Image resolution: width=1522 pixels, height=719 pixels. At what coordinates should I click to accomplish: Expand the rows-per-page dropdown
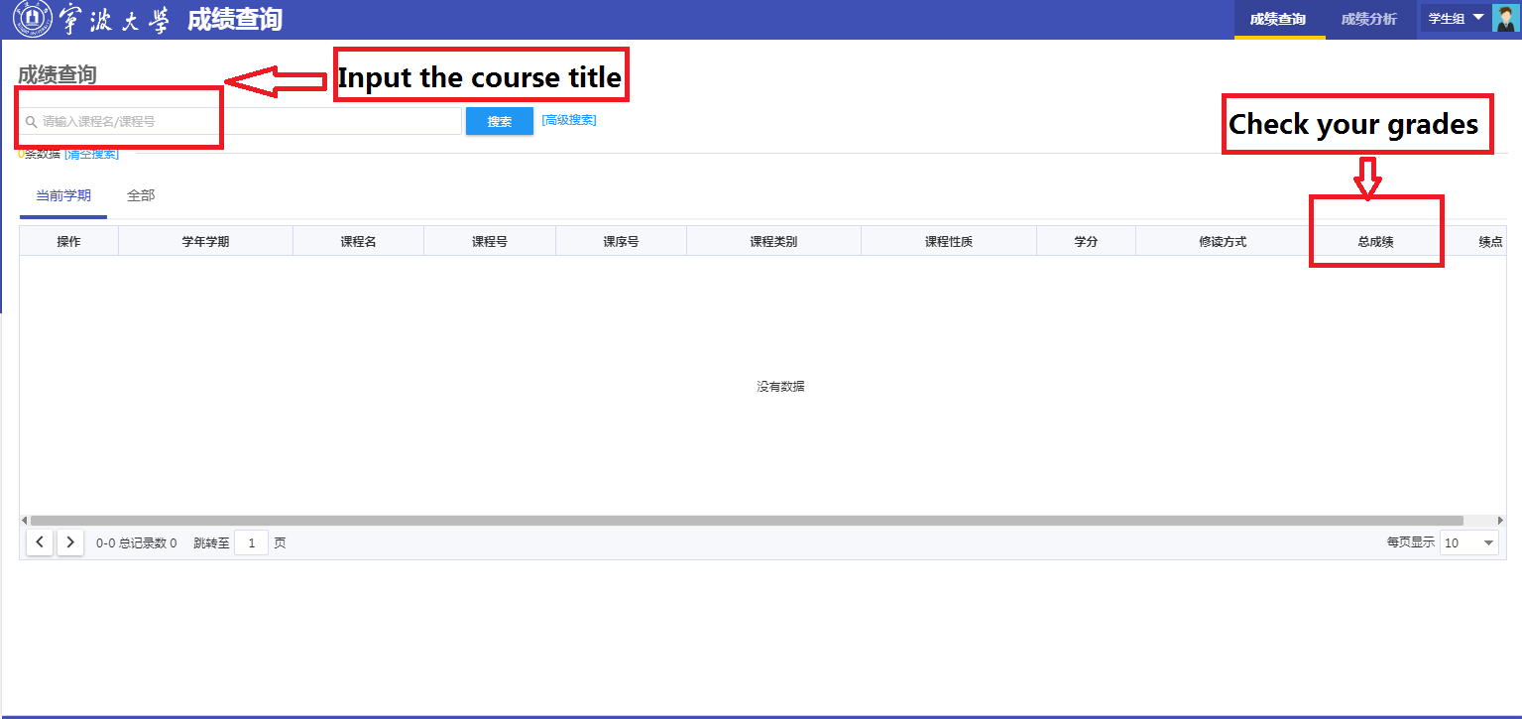pyautogui.click(x=1468, y=542)
